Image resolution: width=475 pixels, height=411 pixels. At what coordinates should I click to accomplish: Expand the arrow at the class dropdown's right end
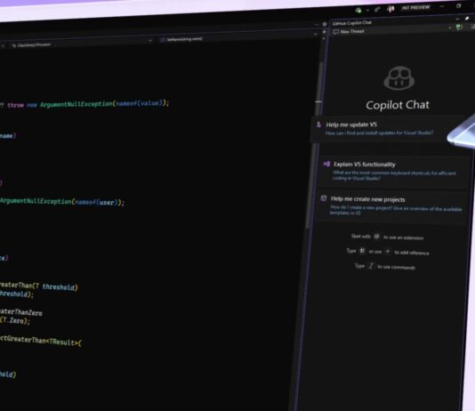click(x=150, y=40)
